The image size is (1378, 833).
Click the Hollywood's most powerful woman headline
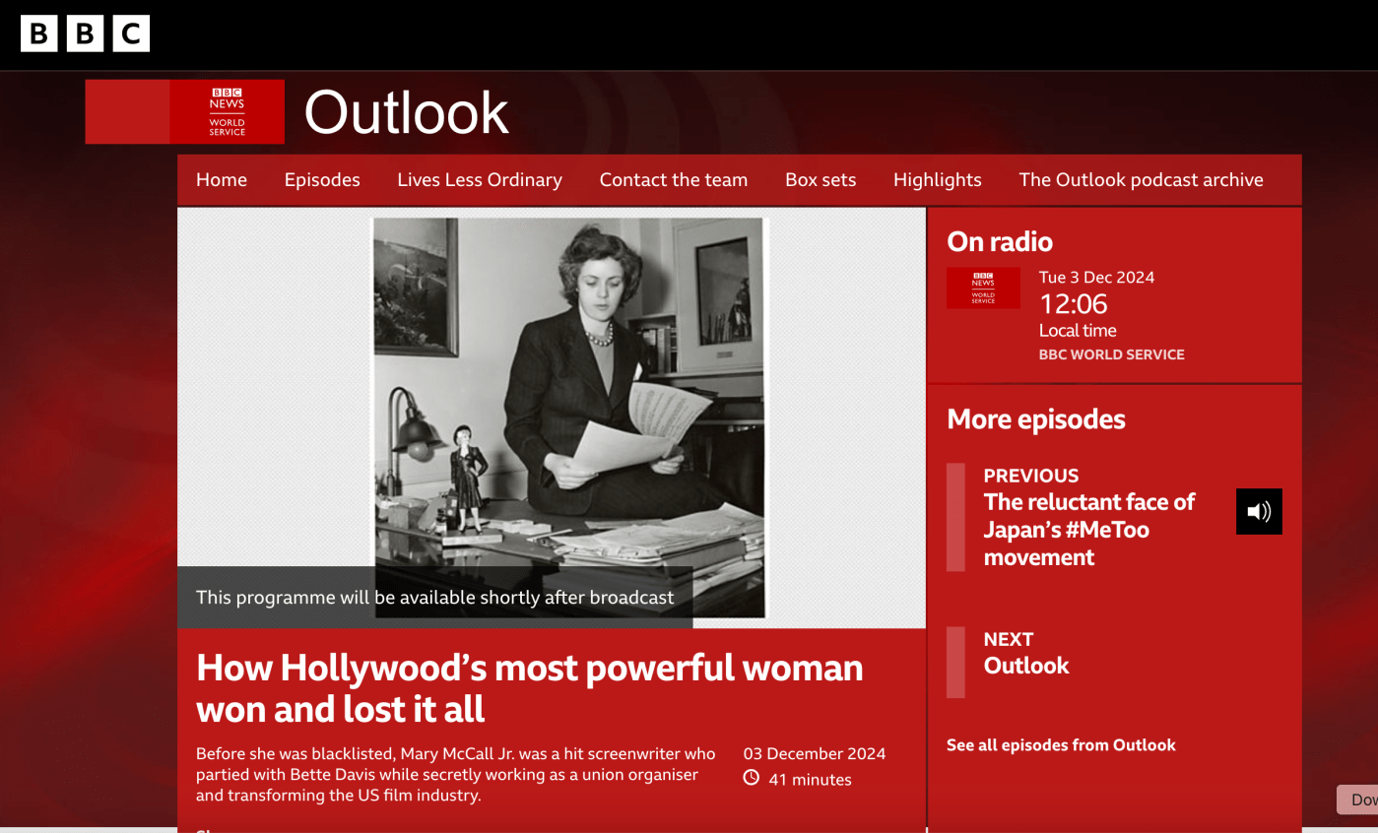pos(529,687)
